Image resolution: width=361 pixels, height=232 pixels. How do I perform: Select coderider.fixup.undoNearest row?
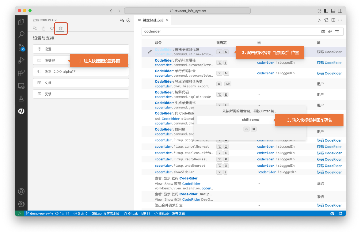(x=244, y=166)
